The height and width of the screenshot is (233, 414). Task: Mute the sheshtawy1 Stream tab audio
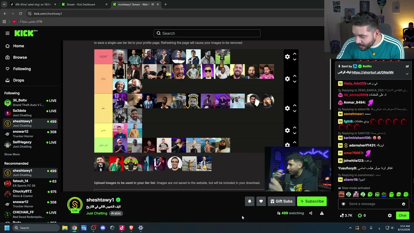pyautogui.click(x=152, y=4)
